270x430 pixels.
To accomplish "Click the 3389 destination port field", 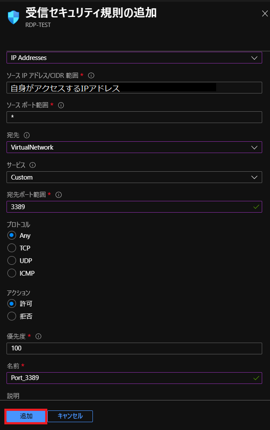I will pyautogui.click(x=134, y=207).
